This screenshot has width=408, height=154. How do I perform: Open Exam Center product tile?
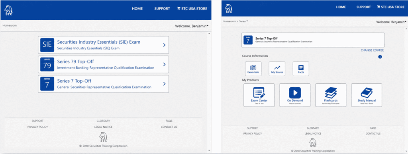click(x=259, y=95)
